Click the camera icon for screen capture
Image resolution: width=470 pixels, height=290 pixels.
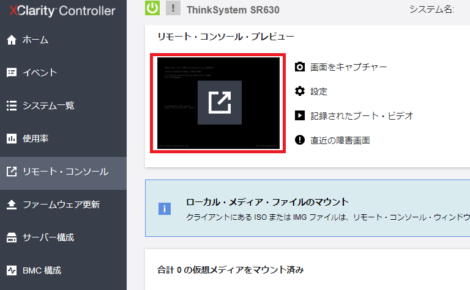[x=300, y=67]
